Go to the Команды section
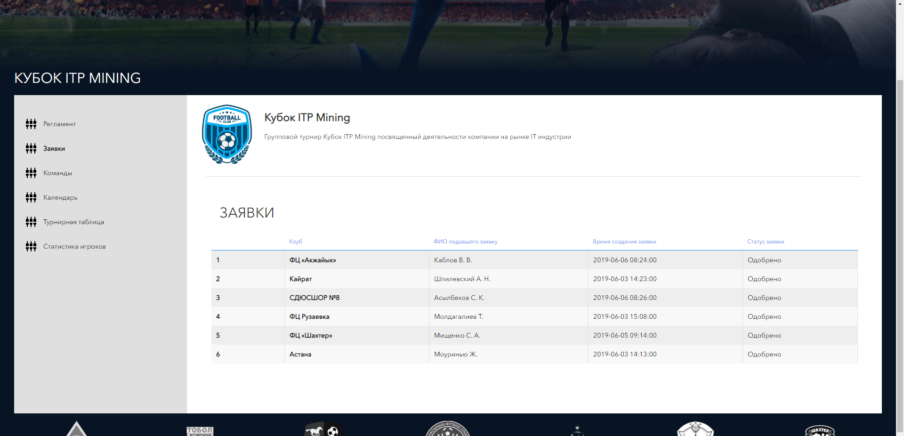 [57, 173]
